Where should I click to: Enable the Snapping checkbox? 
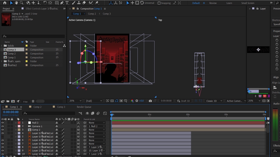[159, 3]
